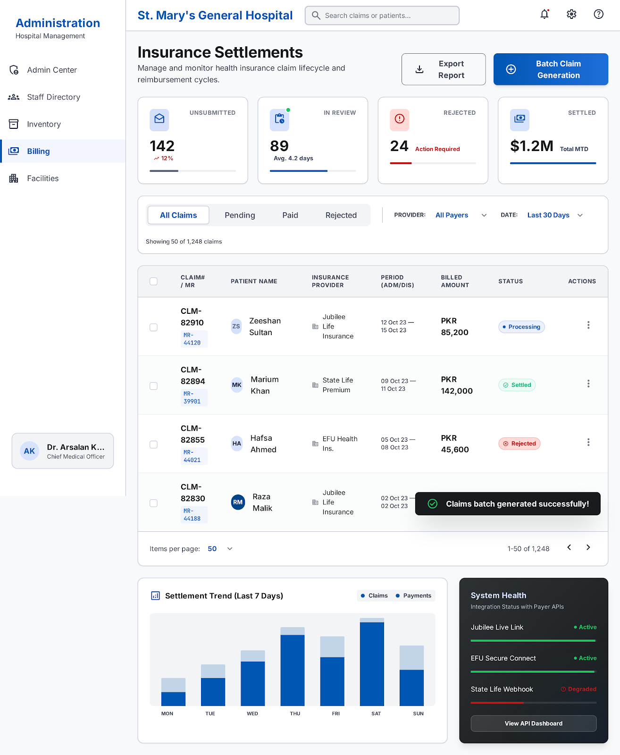Click Processing status badge
Image resolution: width=620 pixels, height=755 pixels.
521,327
